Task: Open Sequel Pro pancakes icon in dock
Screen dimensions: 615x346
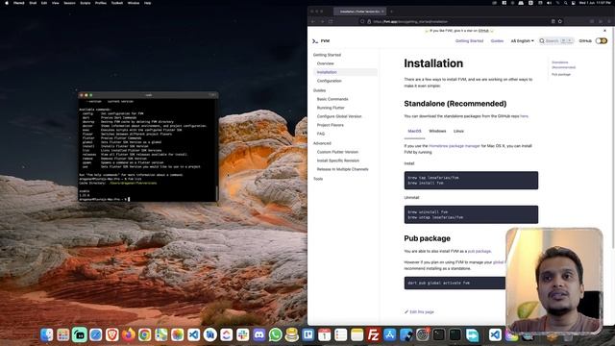Action: point(292,334)
